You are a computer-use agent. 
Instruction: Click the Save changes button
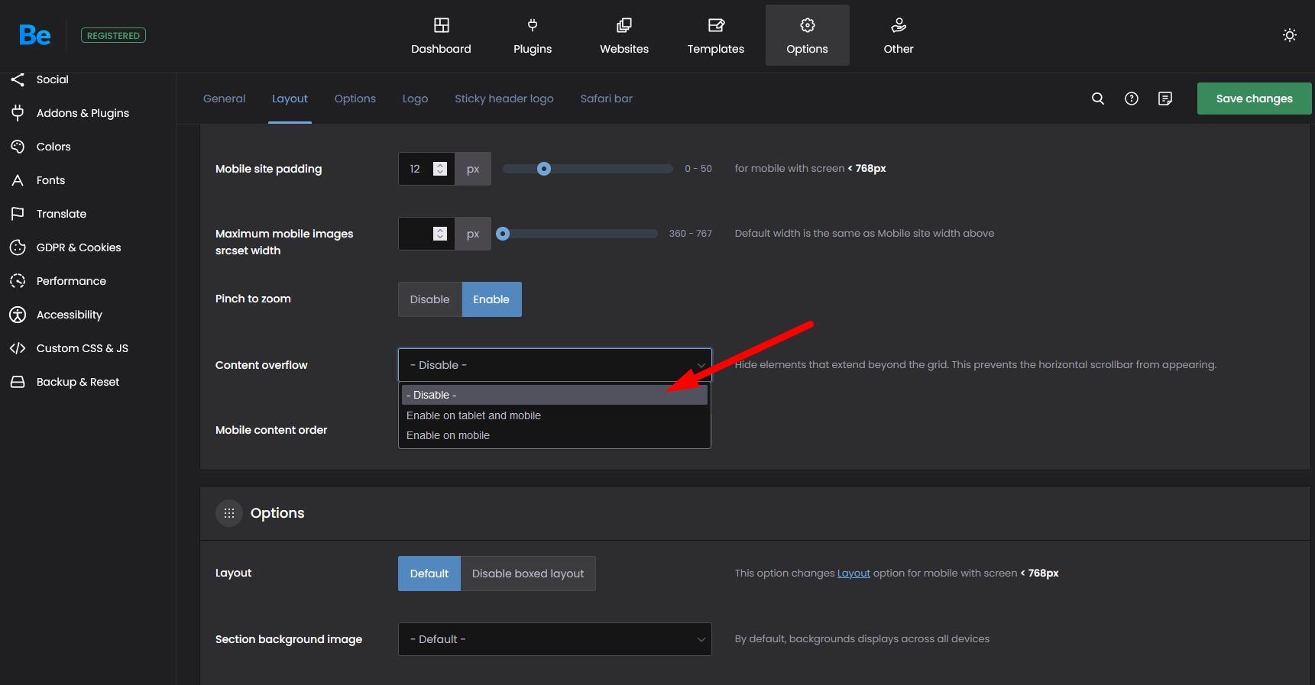[x=1255, y=99]
